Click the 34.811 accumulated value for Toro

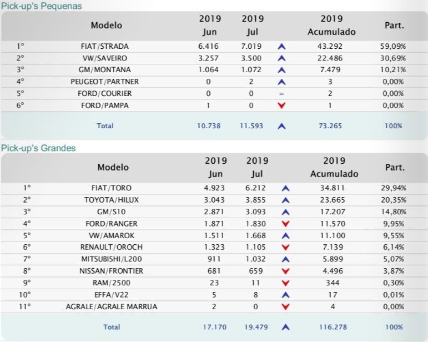coord(333,188)
